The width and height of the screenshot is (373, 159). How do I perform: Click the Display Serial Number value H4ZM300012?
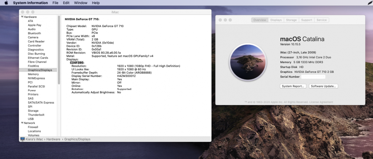pos(126,76)
